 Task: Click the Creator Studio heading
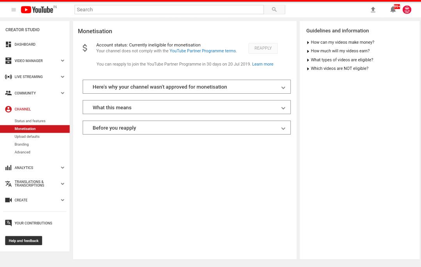pos(23,30)
